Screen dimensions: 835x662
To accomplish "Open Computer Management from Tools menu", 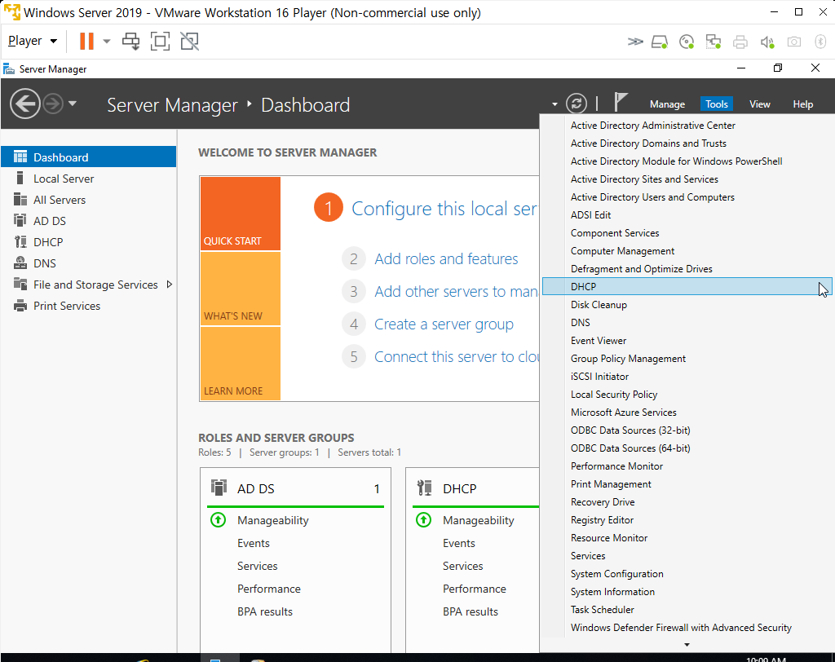I will click(687, 251).
